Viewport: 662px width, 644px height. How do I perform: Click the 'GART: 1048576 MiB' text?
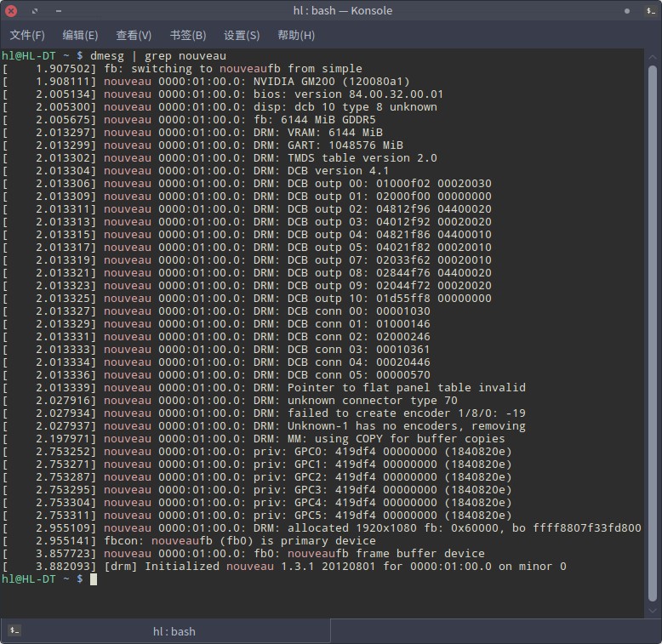coord(345,145)
